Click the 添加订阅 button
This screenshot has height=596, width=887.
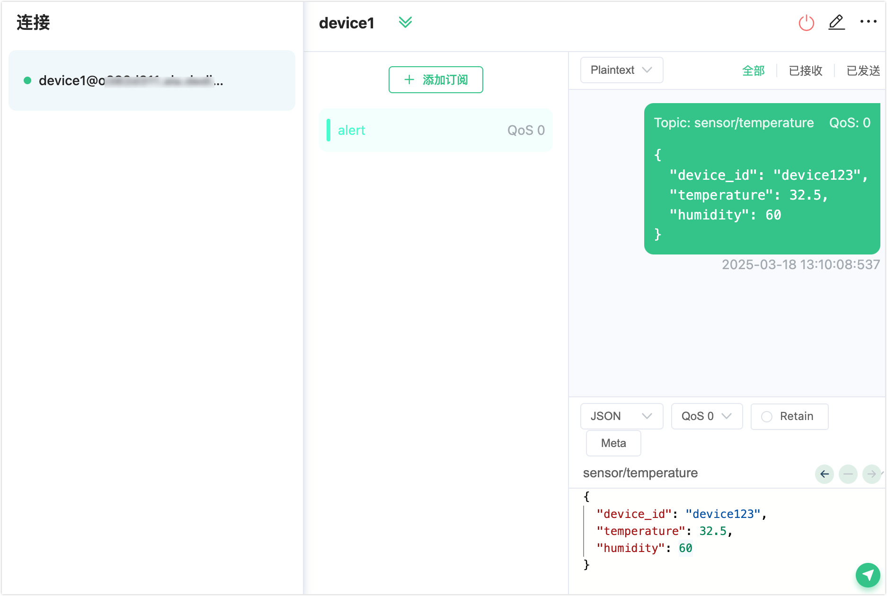coord(435,80)
